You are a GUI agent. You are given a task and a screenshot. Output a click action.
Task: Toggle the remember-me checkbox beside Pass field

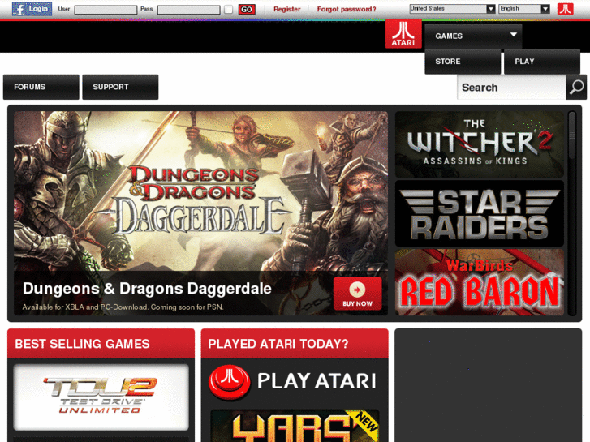coord(228,10)
